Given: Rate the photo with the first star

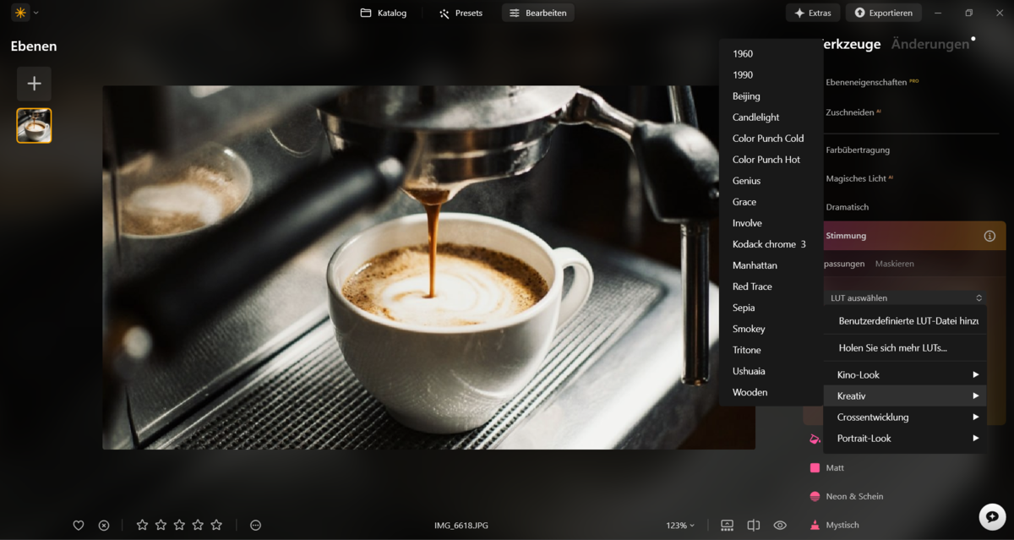Looking at the screenshot, I should click(142, 525).
